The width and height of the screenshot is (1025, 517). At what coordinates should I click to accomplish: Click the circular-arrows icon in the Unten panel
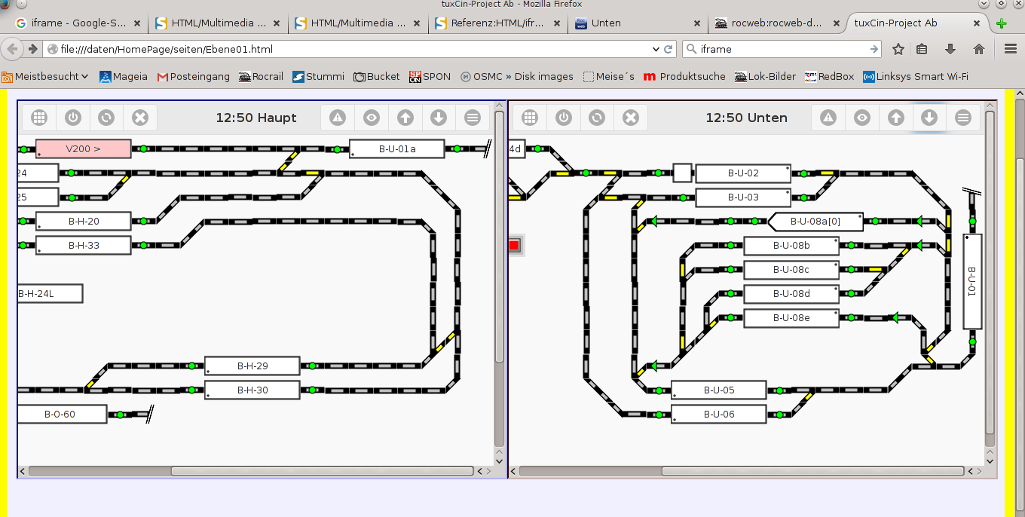(x=597, y=118)
